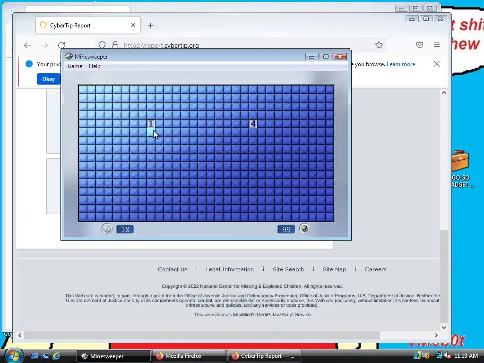
Task: Maximize the Minesweeper window
Action: (326, 57)
